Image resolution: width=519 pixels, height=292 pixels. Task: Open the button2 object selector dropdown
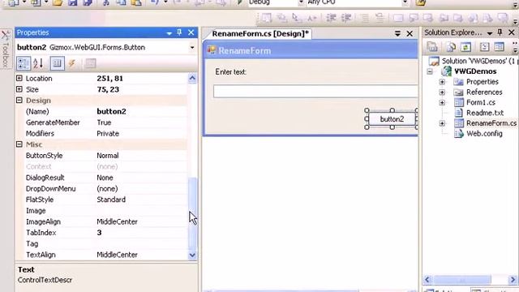pyautogui.click(x=192, y=47)
